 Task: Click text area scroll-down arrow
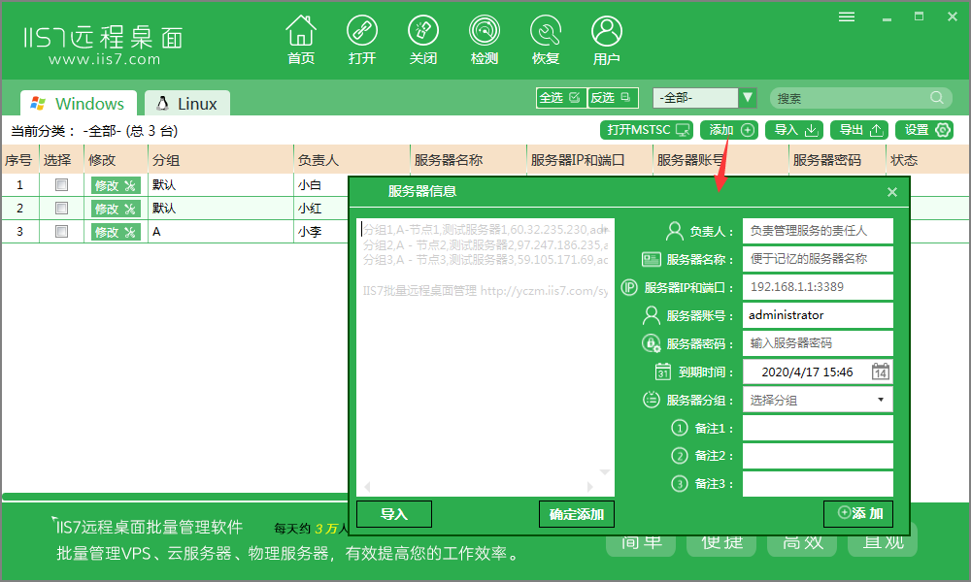[x=605, y=472]
